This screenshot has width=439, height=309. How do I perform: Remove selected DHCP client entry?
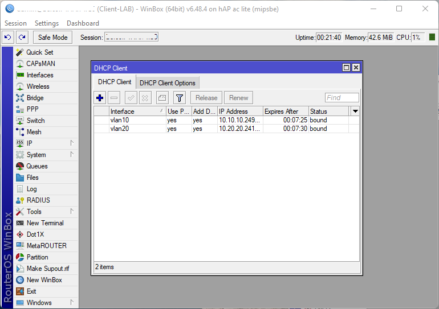[x=114, y=98]
